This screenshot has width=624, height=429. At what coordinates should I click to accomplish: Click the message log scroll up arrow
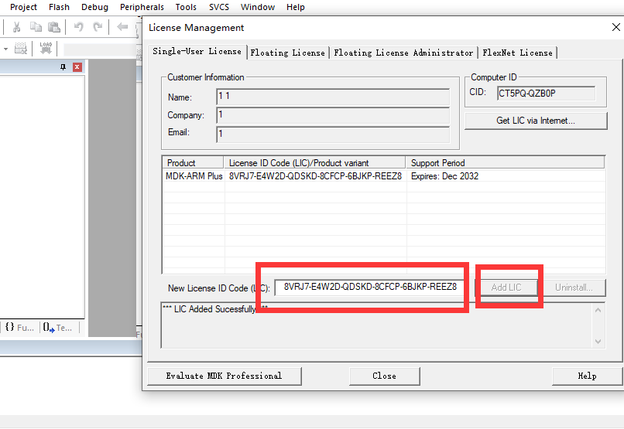point(598,310)
